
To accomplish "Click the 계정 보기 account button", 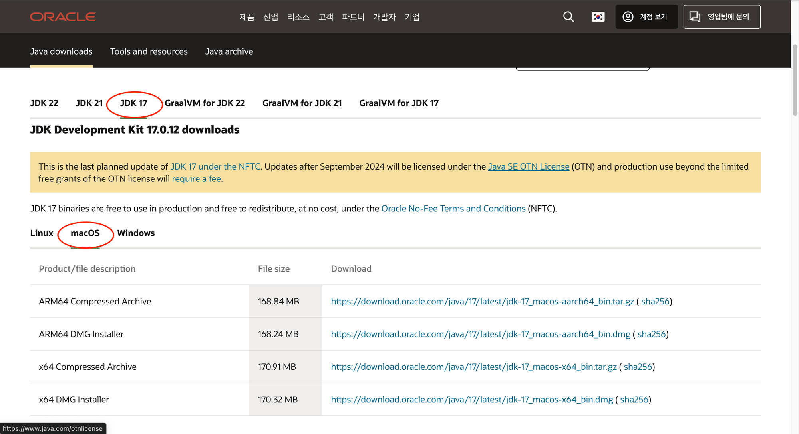I will pyautogui.click(x=646, y=17).
